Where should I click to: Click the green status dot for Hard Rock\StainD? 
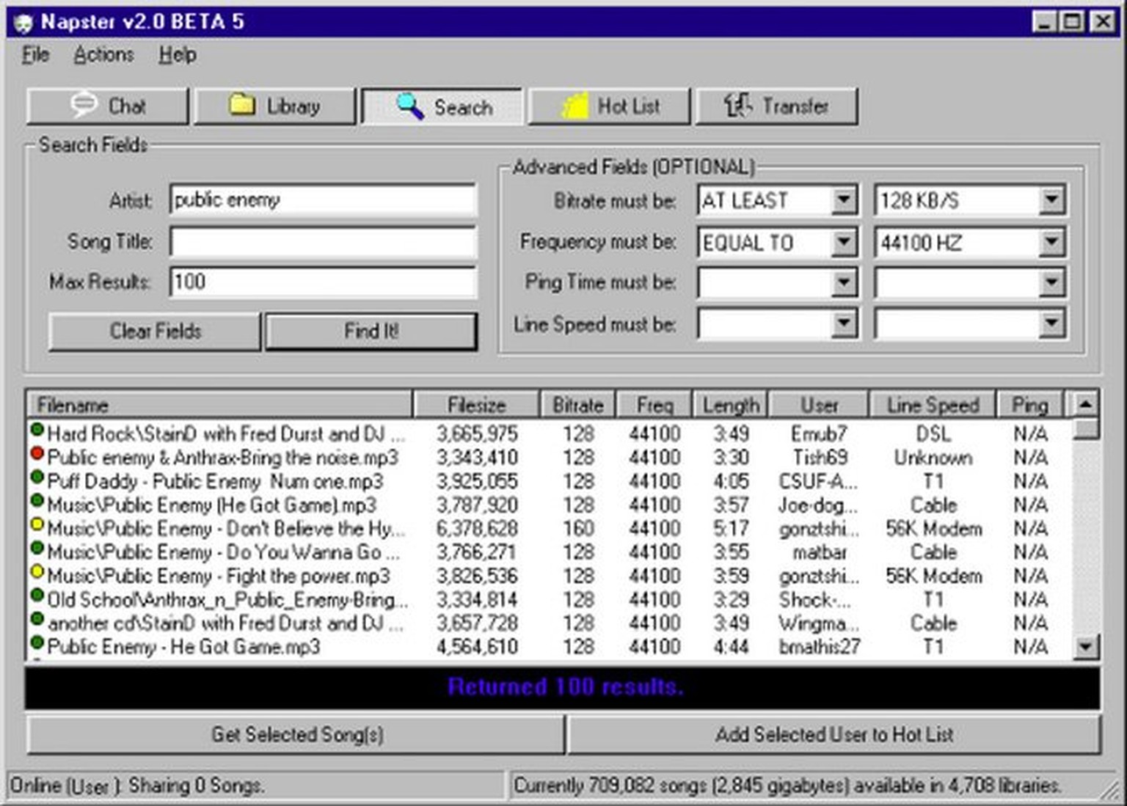point(37,430)
